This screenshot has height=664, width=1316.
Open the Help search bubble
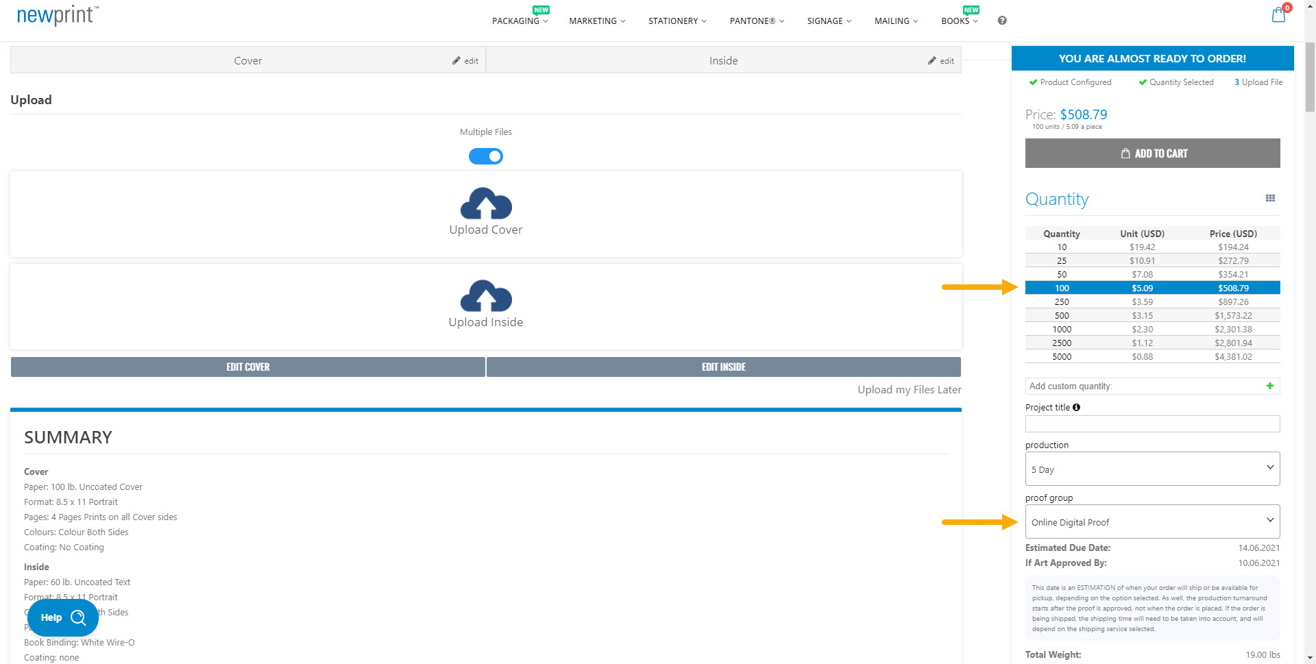[x=63, y=617]
